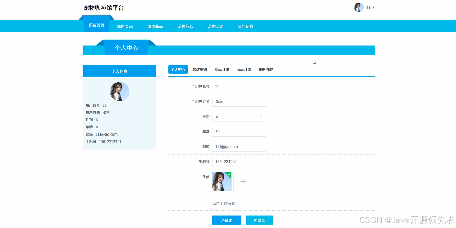Viewport: 456px width, 228px height.
Task: Click the 年龄 input field
Action: (239, 132)
